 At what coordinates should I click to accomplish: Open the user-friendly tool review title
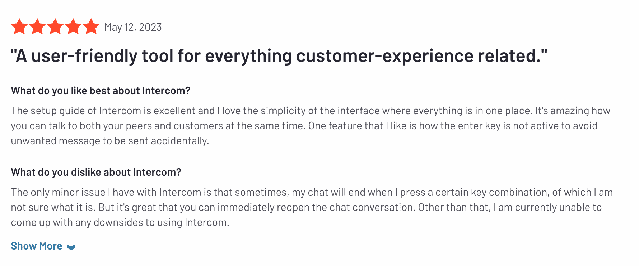coord(279,56)
